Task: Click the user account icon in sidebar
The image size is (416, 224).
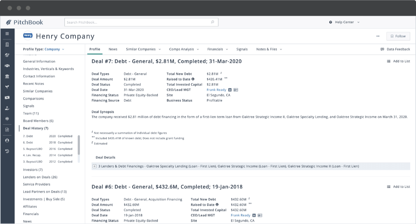Action: (x=7, y=141)
